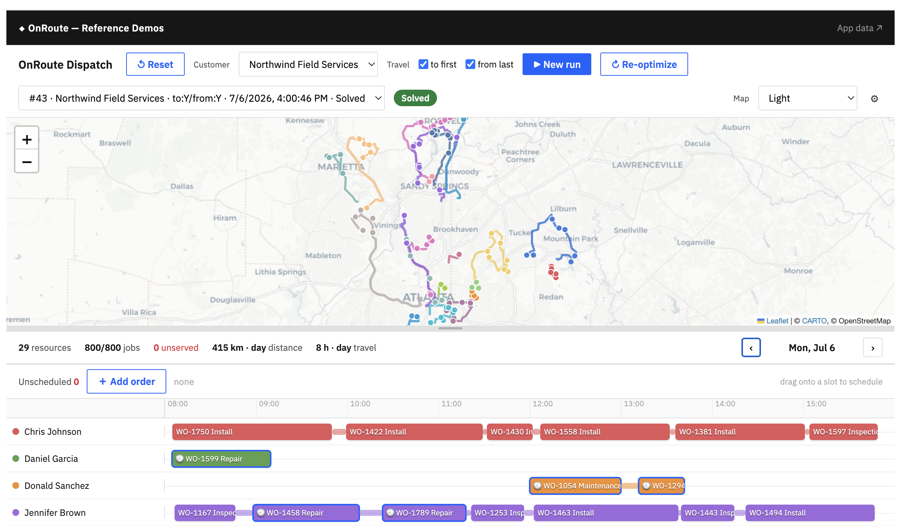Screen dimensions: 901x526
Task: Toggle the 'to first' travel checkbox
Action: (423, 64)
